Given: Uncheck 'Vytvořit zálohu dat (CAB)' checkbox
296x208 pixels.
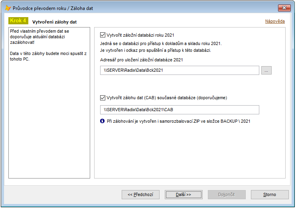Looking at the screenshot, I should (x=103, y=97).
